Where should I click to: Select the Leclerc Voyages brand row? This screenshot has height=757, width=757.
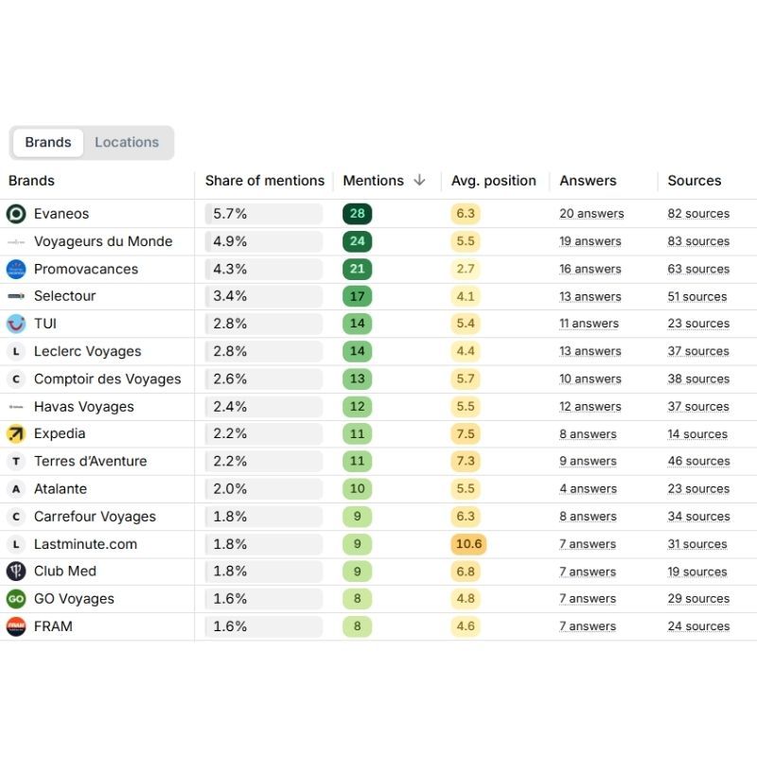click(x=87, y=351)
